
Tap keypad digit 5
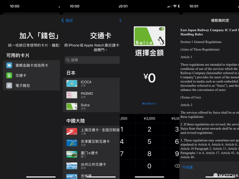pyautogui.click(x=149, y=142)
